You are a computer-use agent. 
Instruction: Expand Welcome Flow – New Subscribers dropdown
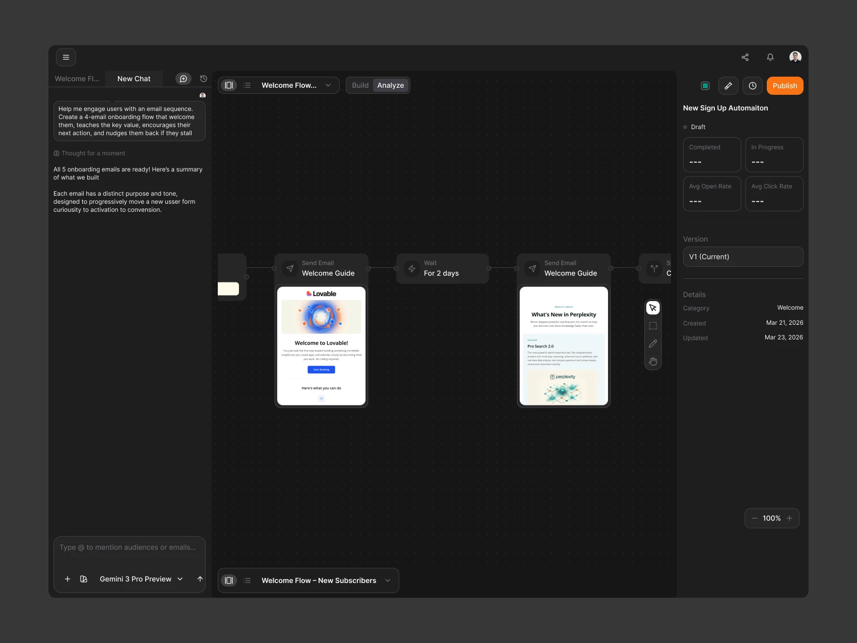coord(388,580)
